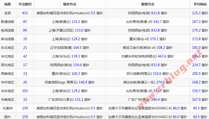This screenshot has width=209, height=119.
Task: Click fastest node 上海(天翼云四区) 133.0
Action: click(x=70, y=30)
